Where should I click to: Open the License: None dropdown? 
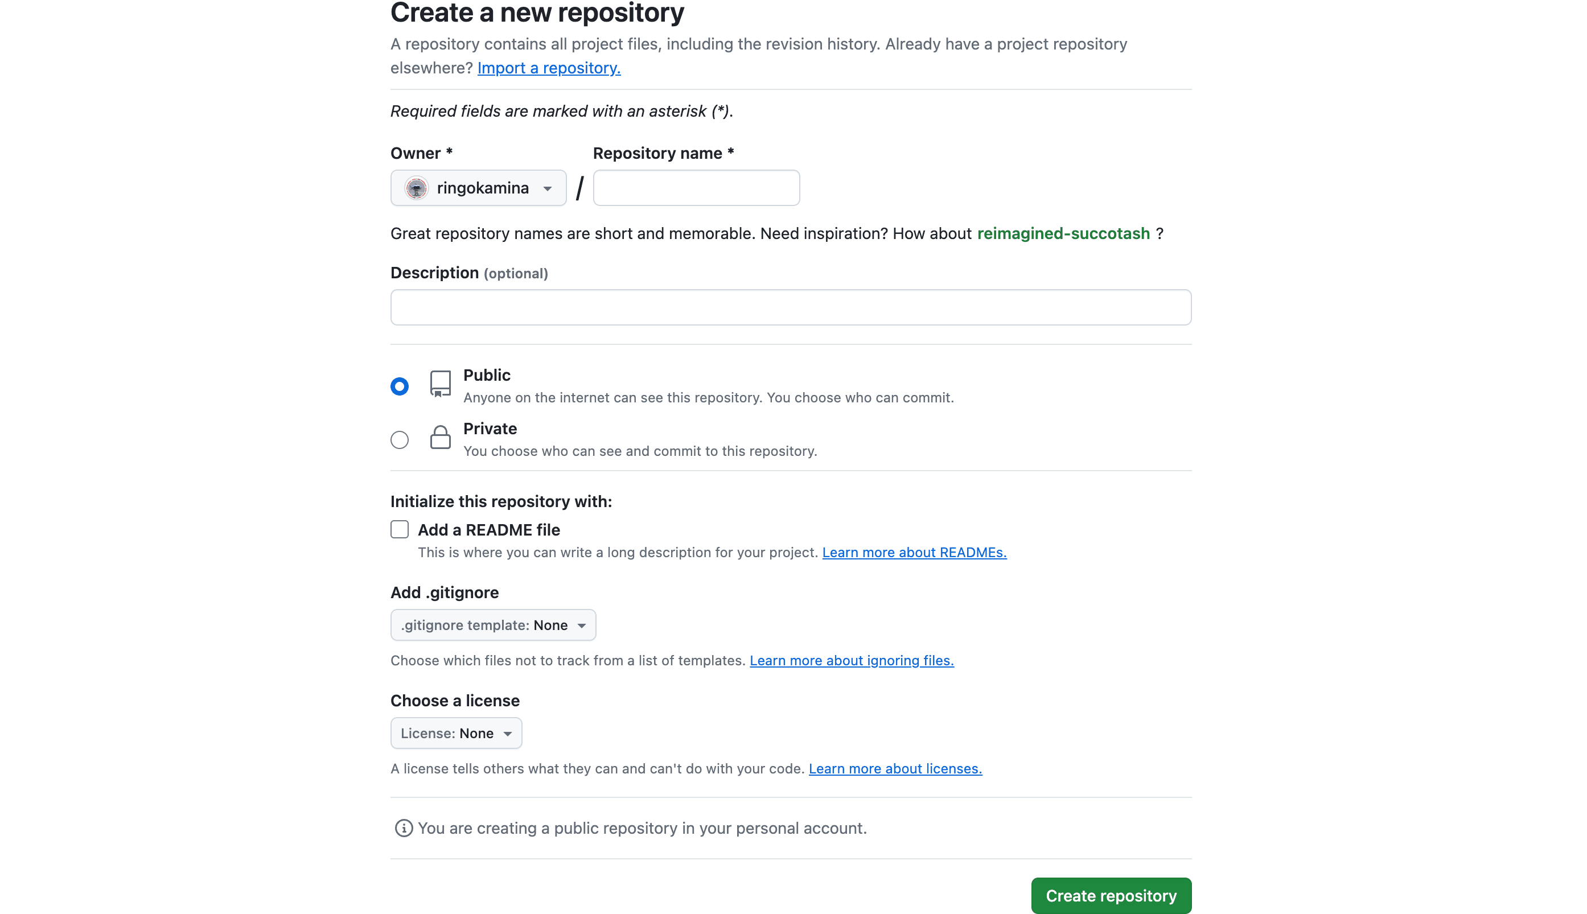(x=456, y=733)
